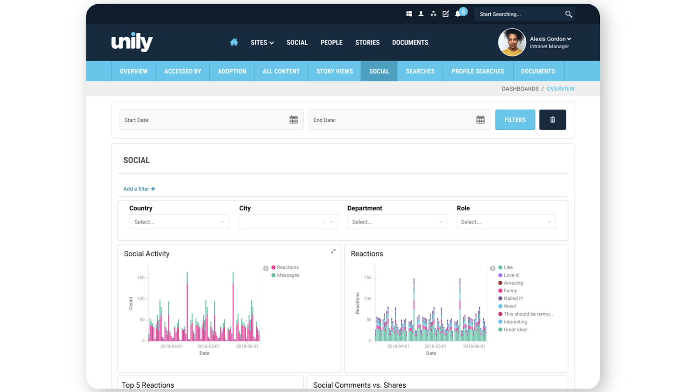The width and height of the screenshot is (698, 392).
Task: Click the OVERVIEW breadcrumb link
Action: 561,89
